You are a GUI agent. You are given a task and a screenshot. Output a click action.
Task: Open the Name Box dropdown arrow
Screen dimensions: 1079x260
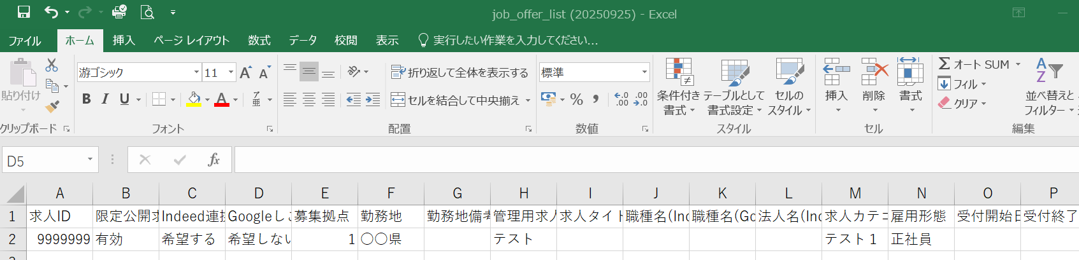click(90, 160)
